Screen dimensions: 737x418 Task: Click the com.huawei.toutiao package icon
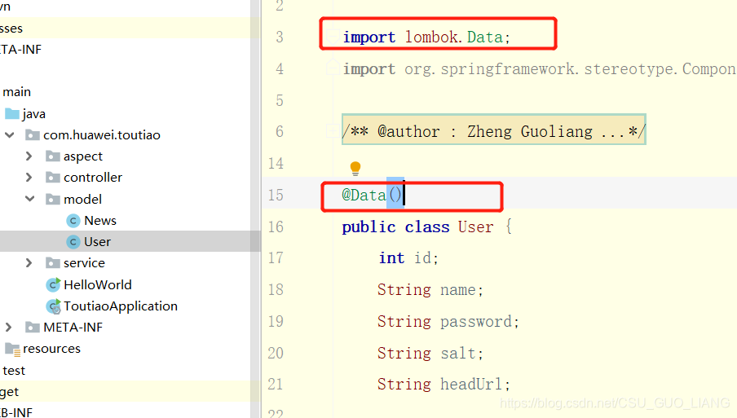[33, 135]
